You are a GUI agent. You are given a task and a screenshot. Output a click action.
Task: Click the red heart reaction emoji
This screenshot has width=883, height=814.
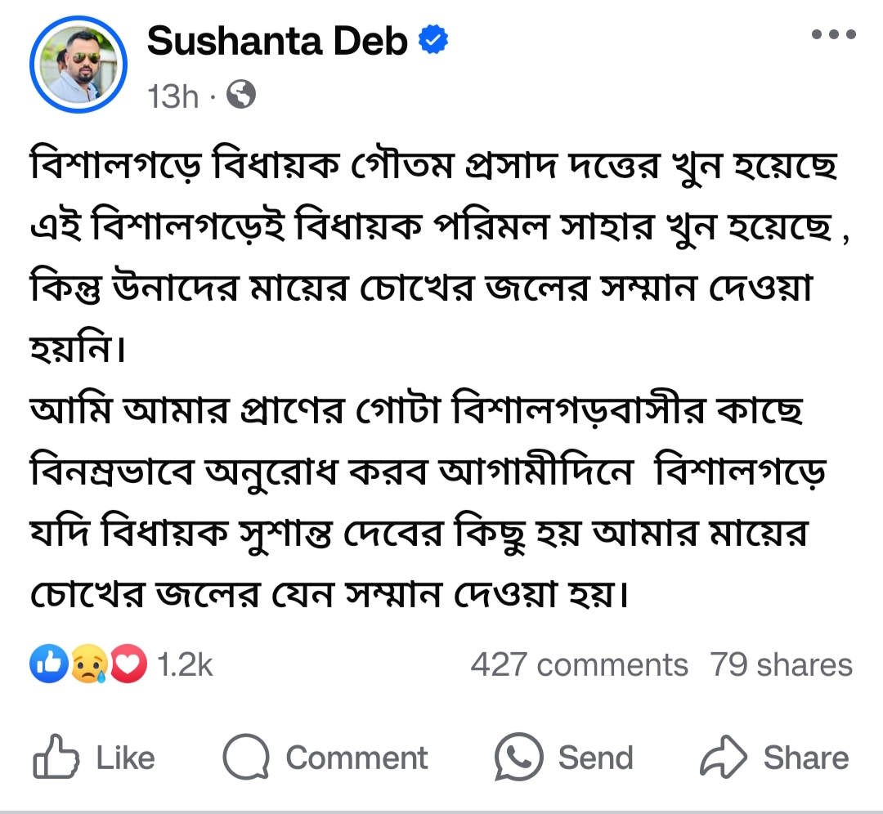(x=128, y=664)
